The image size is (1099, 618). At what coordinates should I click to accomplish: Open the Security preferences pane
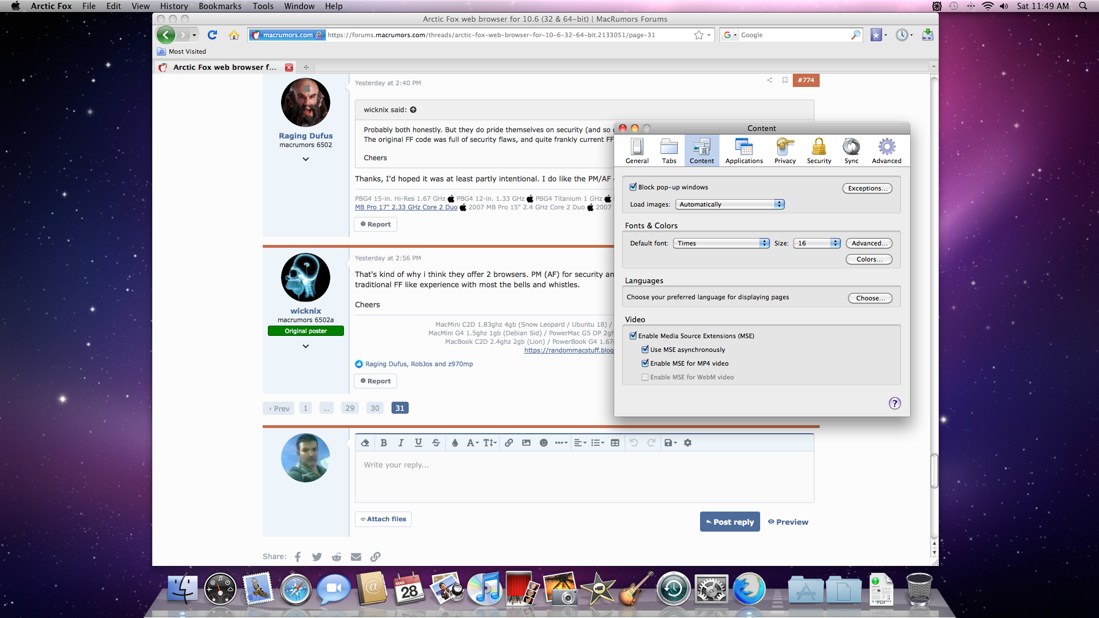point(819,151)
